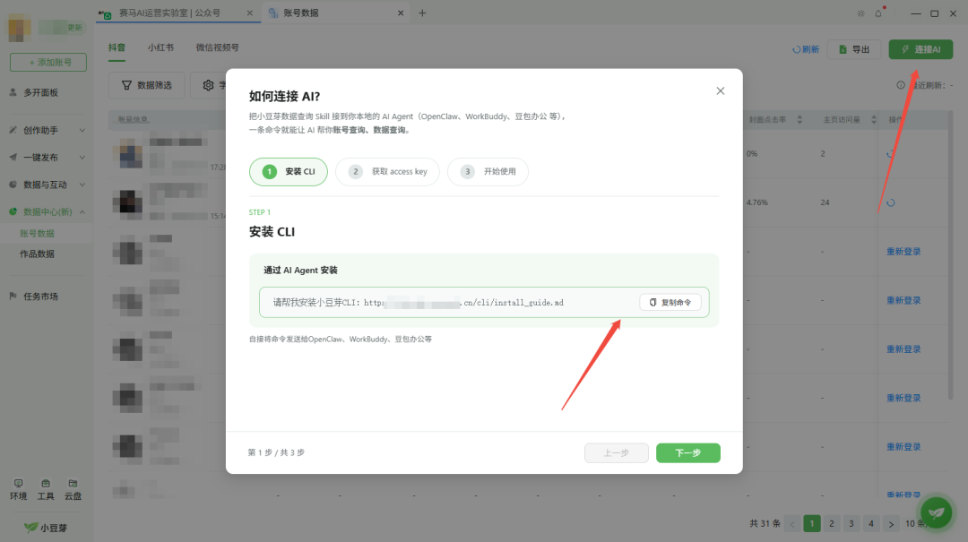Click the current page 1 button
This screenshot has width=968, height=542.
[812, 523]
